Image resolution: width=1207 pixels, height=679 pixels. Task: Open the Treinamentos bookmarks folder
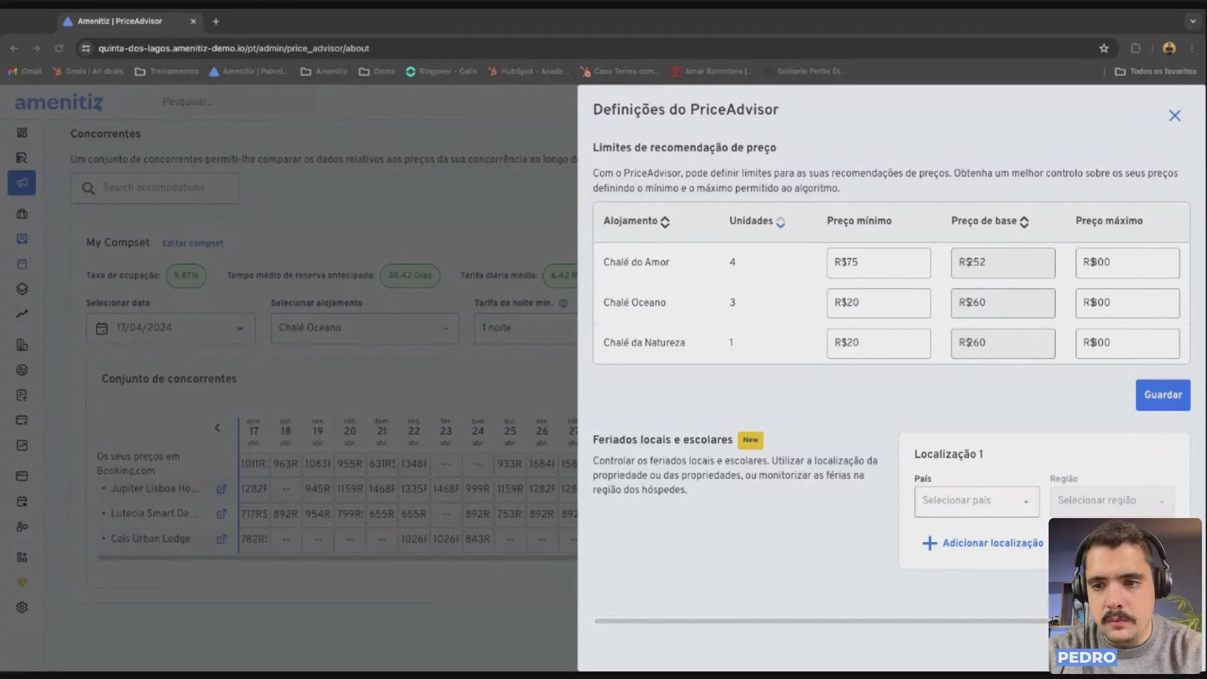[x=167, y=72]
